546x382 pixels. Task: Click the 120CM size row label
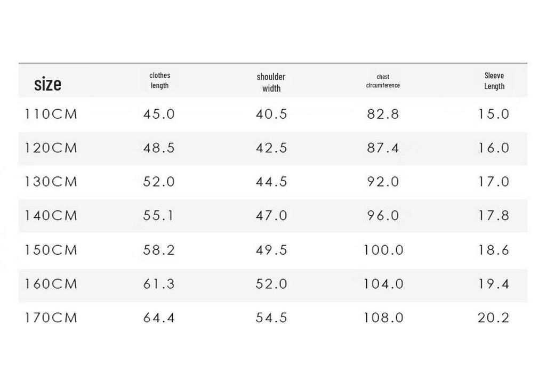[x=51, y=148]
